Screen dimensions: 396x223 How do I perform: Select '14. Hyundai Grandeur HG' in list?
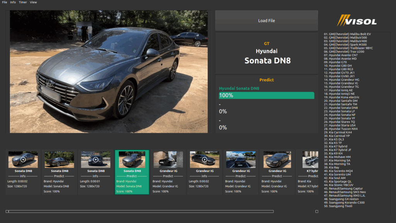pyautogui.click(x=341, y=80)
